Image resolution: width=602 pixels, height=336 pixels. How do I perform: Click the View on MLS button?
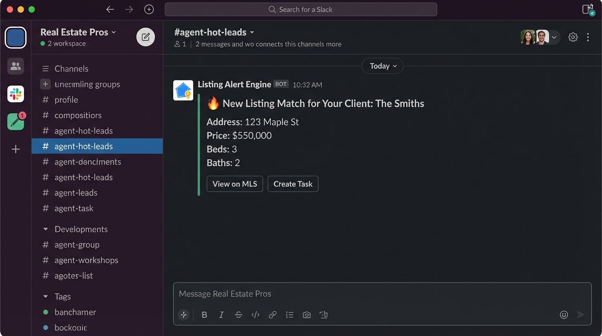(x=234, y=184)
